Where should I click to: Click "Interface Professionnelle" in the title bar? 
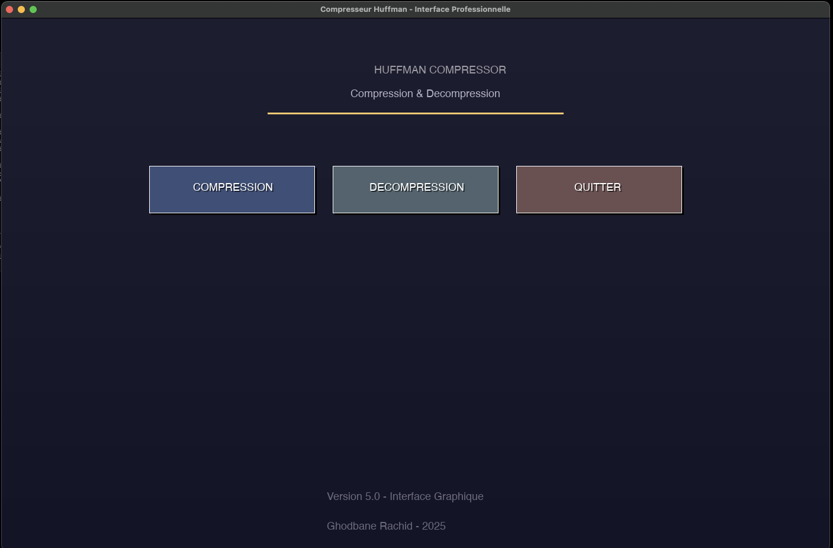[x=462, y=9]
